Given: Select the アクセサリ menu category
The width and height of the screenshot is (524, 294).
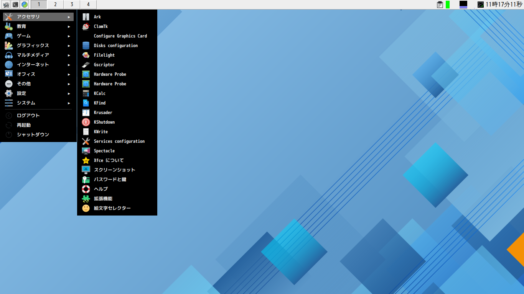Looking at the screenshot, I should tap(38, 17).
